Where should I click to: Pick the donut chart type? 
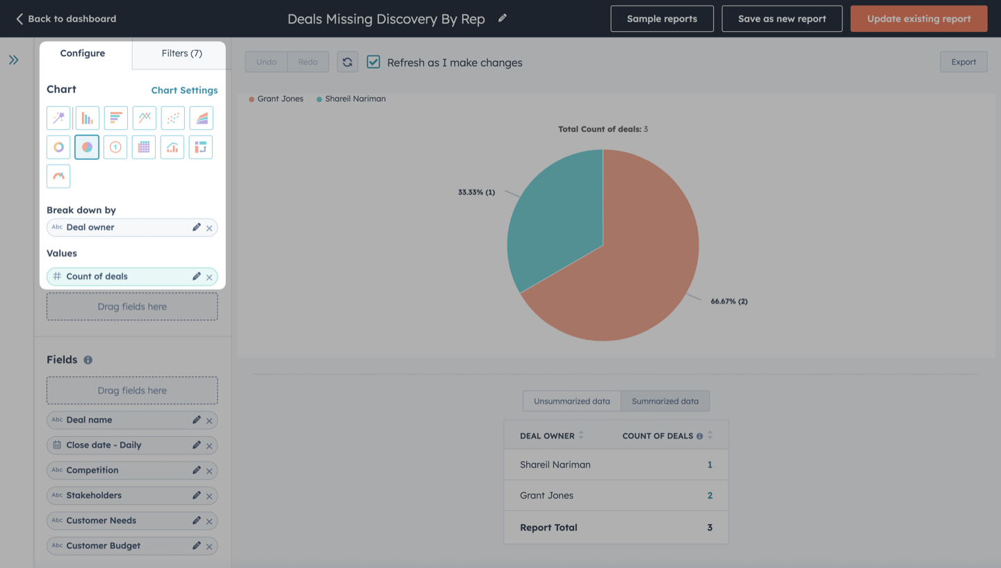coord(58,147)
